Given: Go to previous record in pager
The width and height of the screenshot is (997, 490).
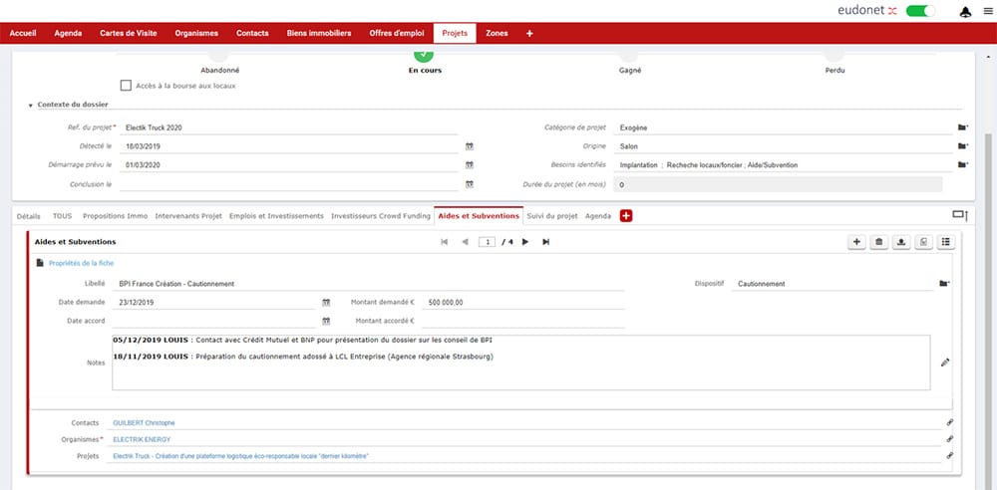Looking at the screenshot, I should tap(465, 242).
